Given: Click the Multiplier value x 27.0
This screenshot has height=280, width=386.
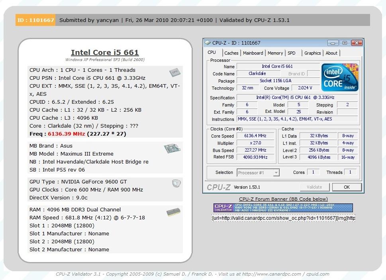Looking at the screenshot, I should click(255, 143).
